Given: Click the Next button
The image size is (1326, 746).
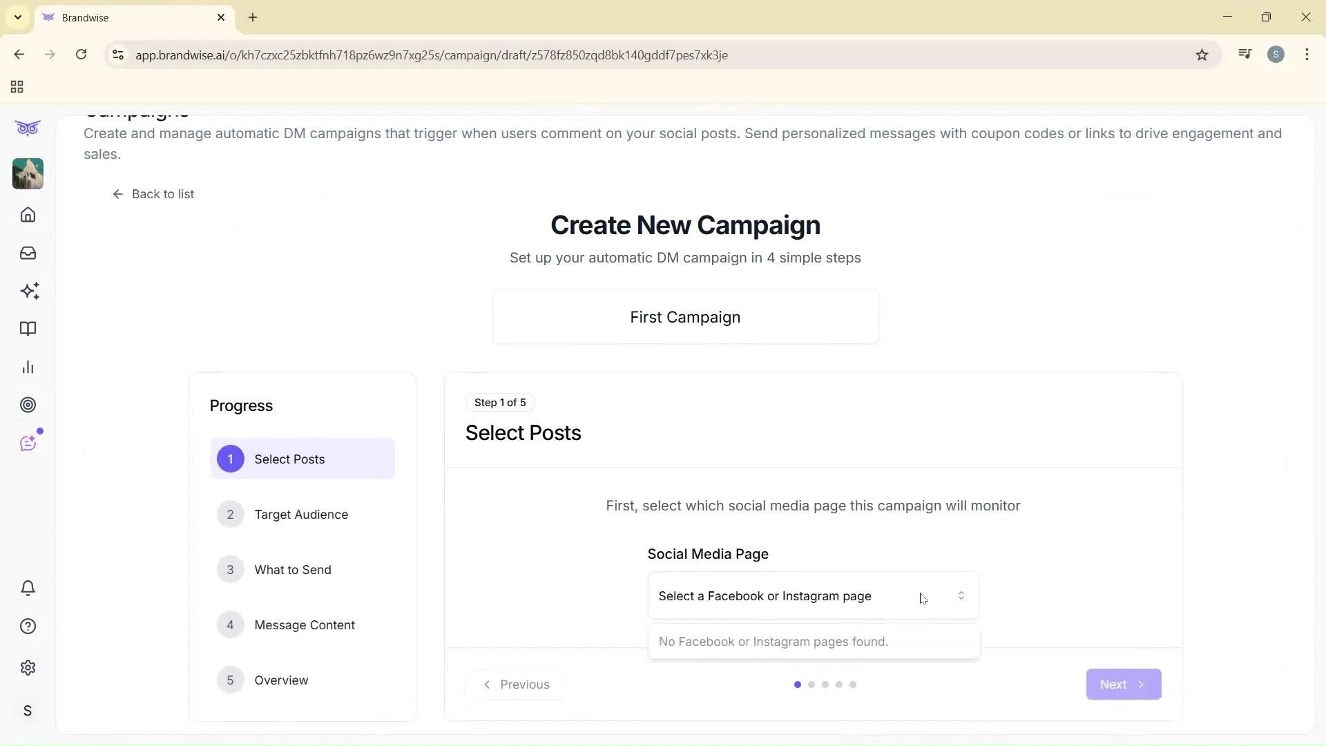Looking at the screenshot, I should coord(1122,684).
